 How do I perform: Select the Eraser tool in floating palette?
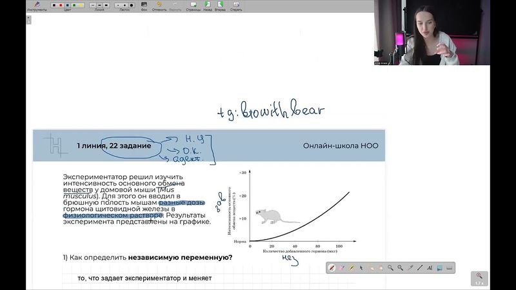(342, 268)
